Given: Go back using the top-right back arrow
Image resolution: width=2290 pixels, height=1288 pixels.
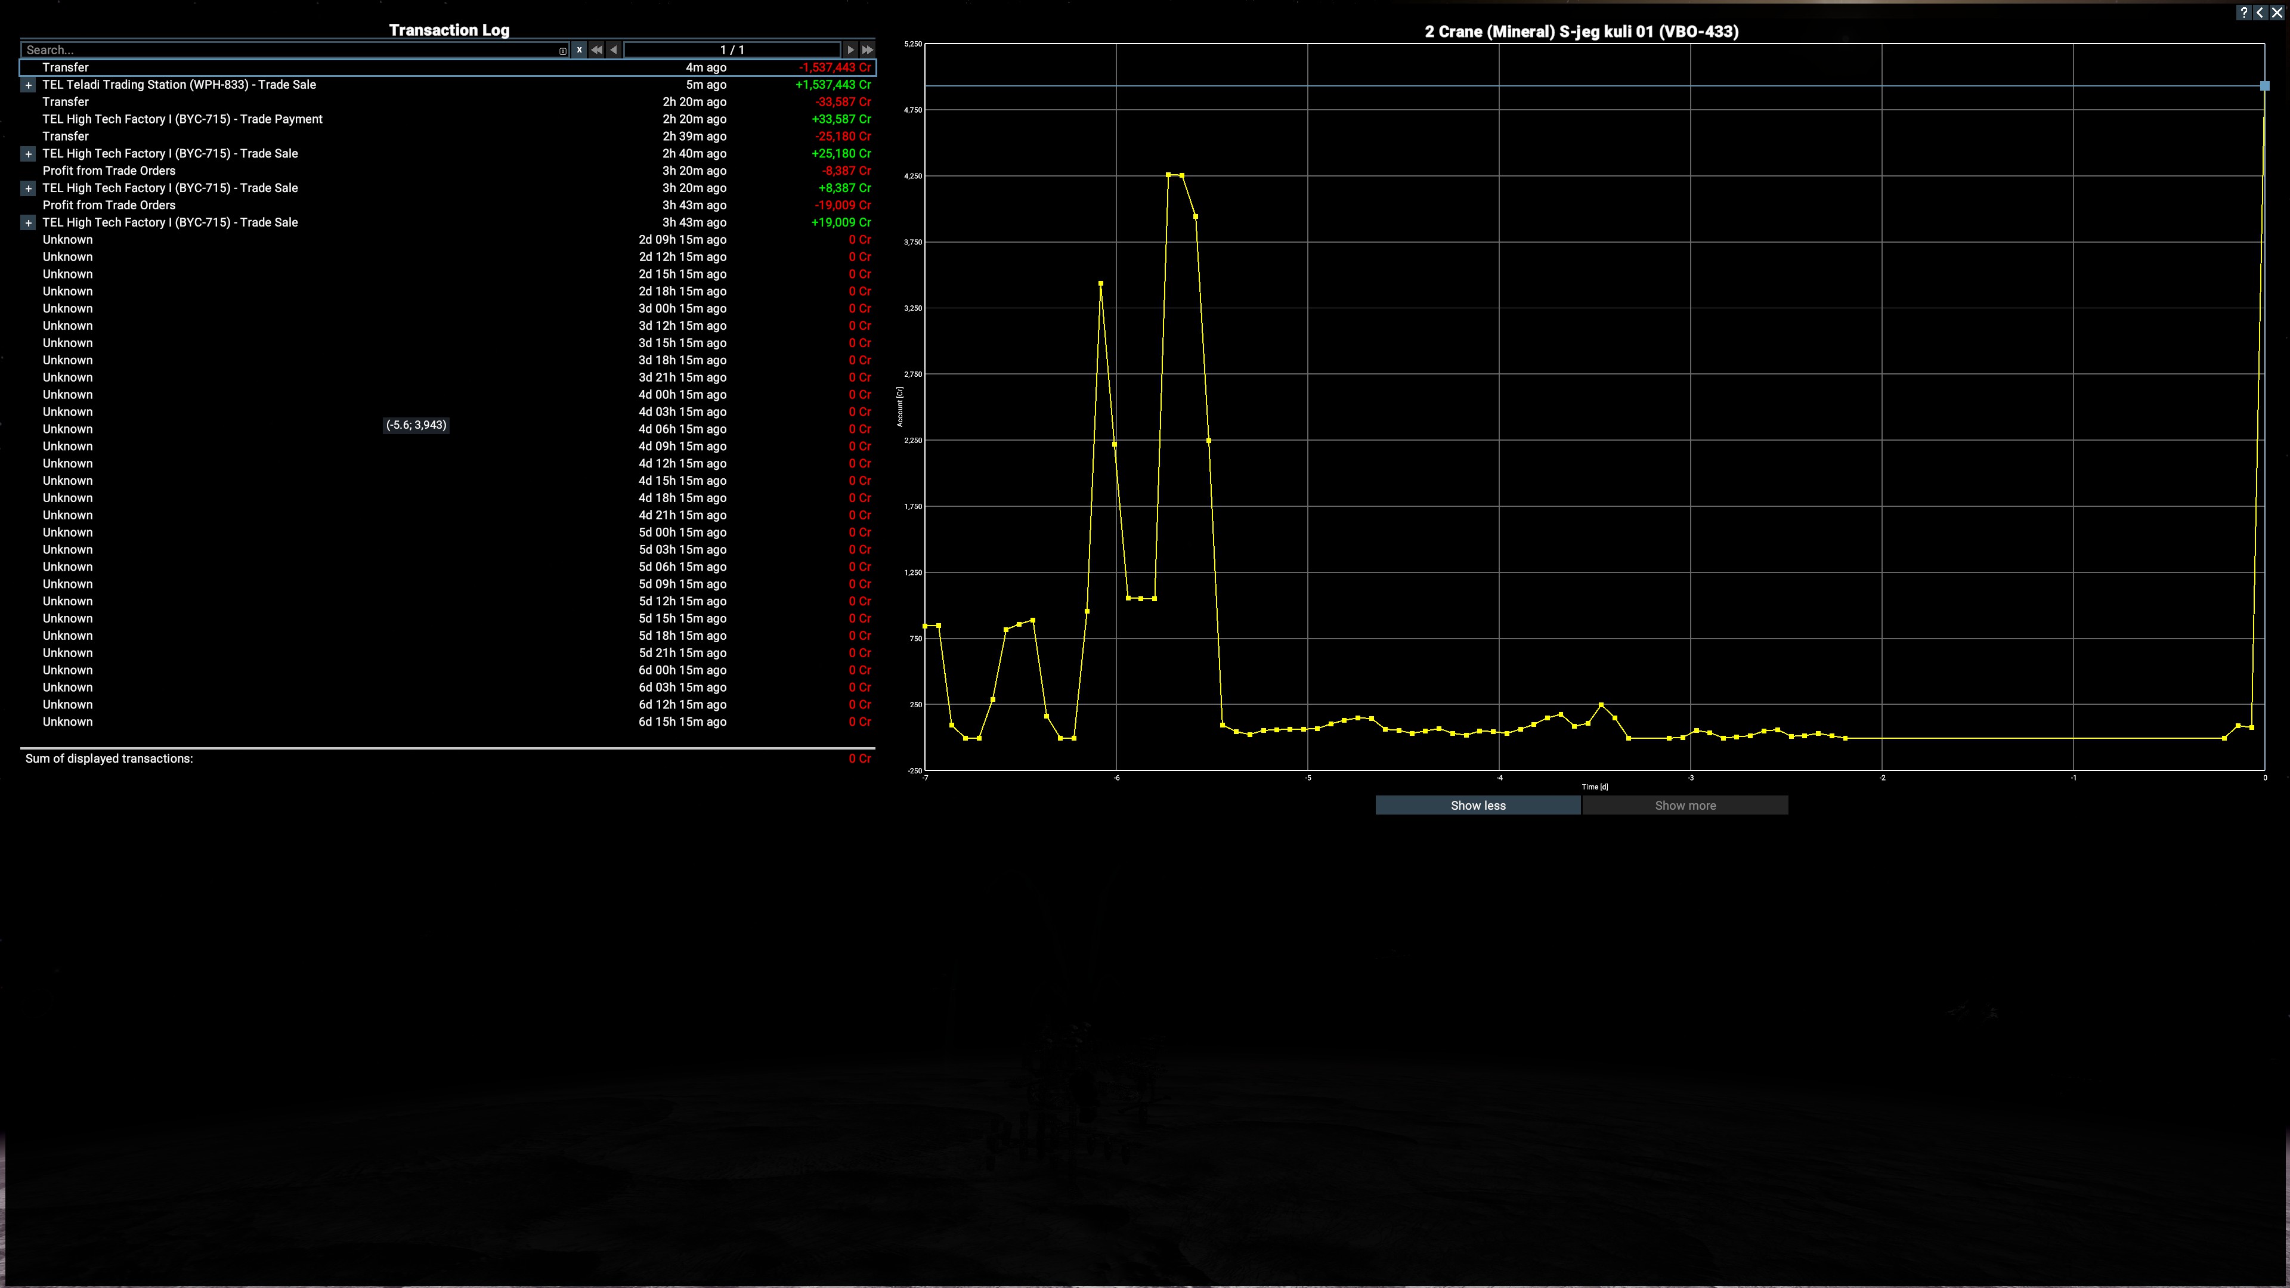Looking at the screenshot, I should pyautogui.click(x=2260, y=13).
